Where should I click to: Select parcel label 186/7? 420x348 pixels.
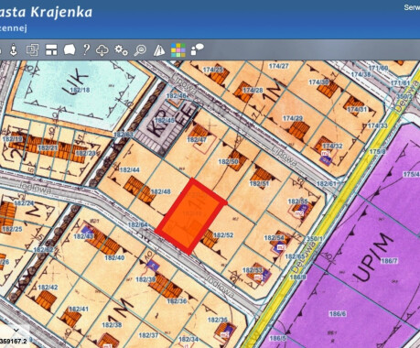coord(390,261)
